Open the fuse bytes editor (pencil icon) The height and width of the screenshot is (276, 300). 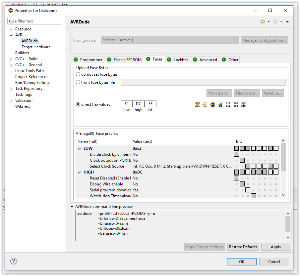tap(198, 104)
